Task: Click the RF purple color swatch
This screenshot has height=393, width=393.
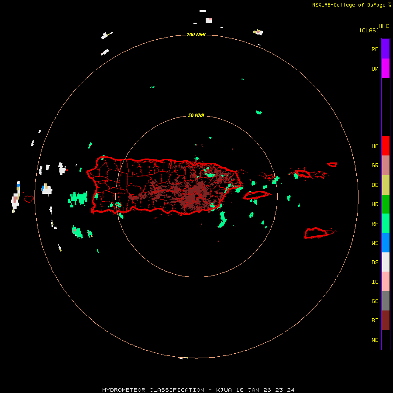Action: 386,48
